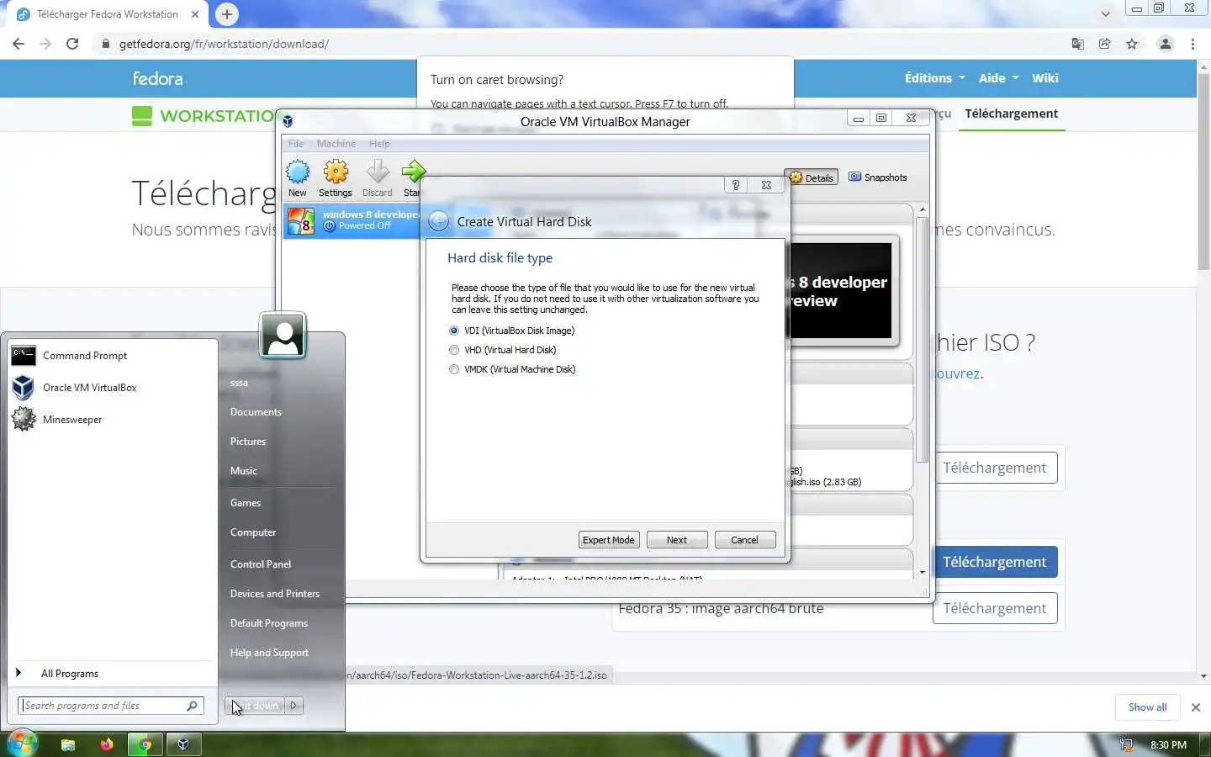1211x757 pixels.
Task: Open Help and Support
Action: (x=269, y=653)
